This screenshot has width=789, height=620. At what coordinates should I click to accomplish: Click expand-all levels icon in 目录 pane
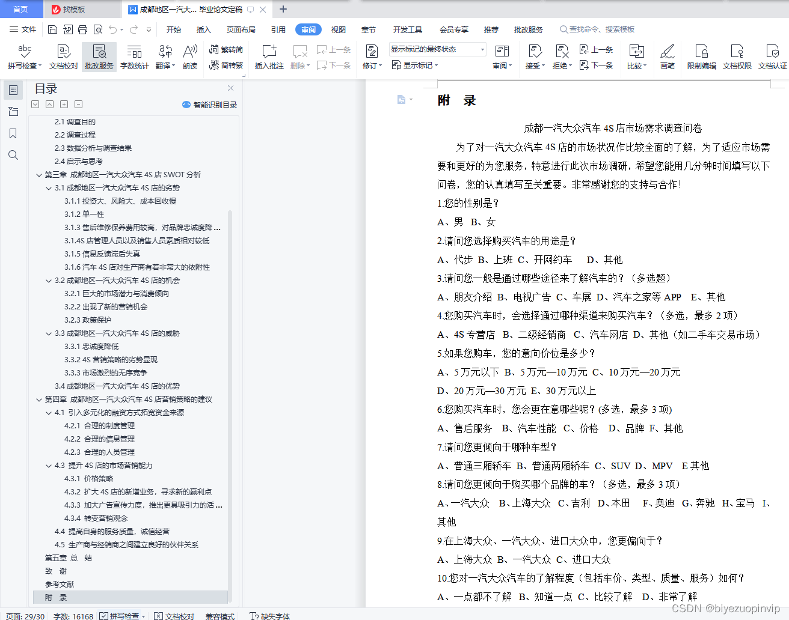(x=35, y=105)
